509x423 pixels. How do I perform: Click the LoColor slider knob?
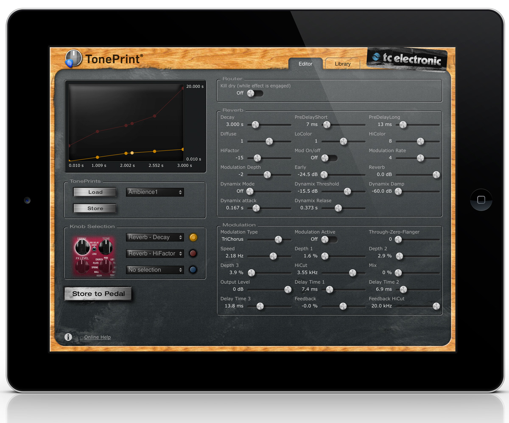point(343,141)
